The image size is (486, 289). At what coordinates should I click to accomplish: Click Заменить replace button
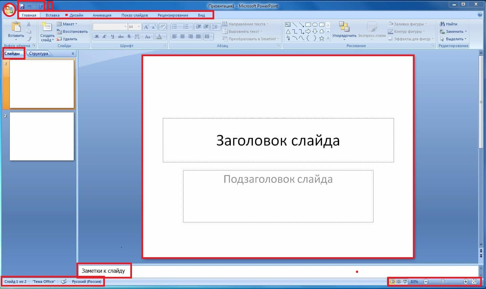pyautogui.click(x=453, y=31)
